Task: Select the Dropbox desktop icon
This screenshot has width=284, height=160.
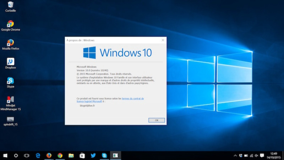Action: [x=11, y=64]
